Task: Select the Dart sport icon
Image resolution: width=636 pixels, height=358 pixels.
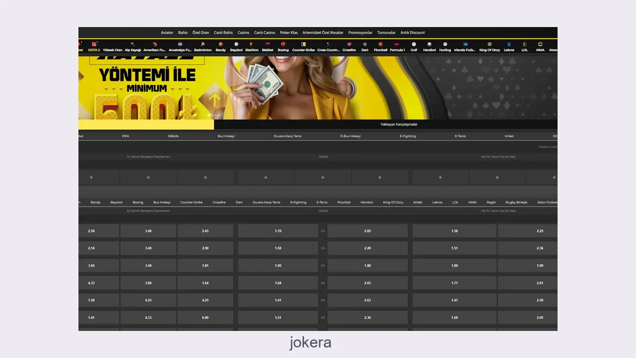Action: click(x=365, y=45)
